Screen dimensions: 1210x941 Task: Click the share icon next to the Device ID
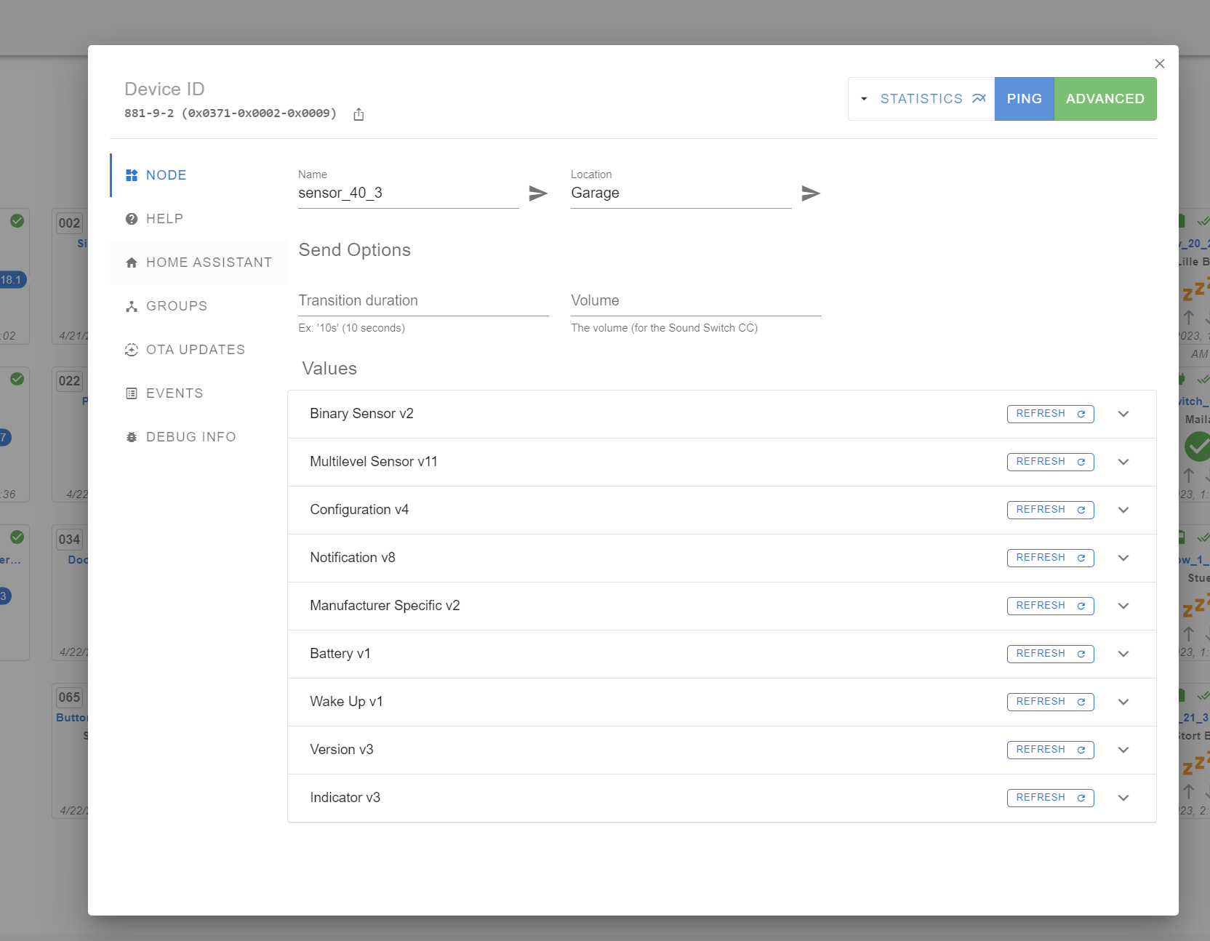point(358,114)
